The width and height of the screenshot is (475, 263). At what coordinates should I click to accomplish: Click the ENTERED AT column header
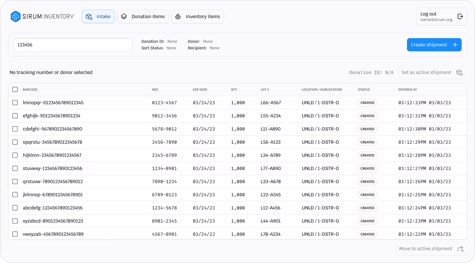(407, 90)
